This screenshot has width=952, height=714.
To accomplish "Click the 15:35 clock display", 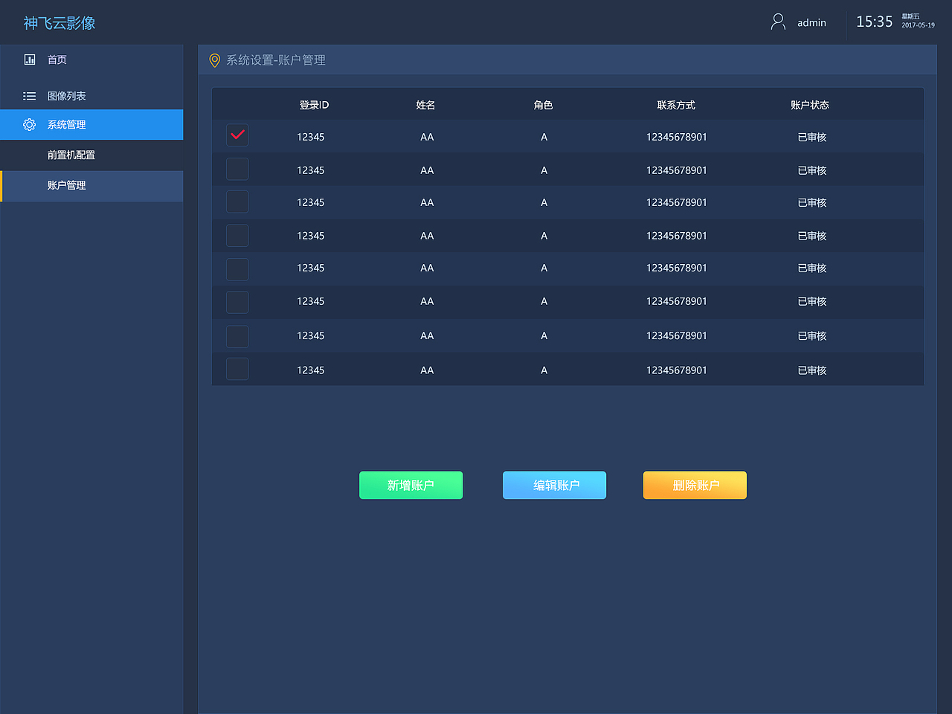I will point(874,22).
